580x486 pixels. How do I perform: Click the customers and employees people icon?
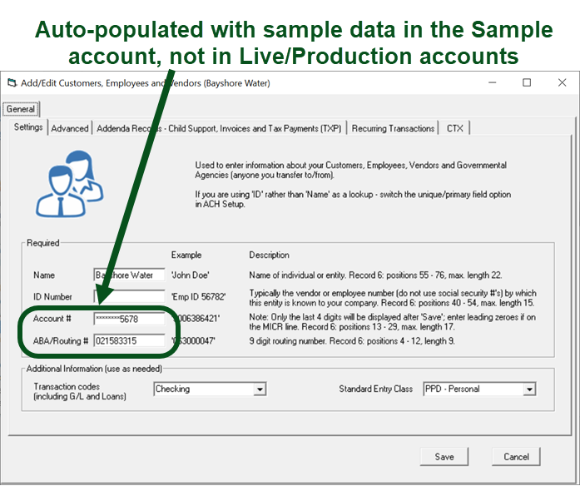[x=70, y=183]
